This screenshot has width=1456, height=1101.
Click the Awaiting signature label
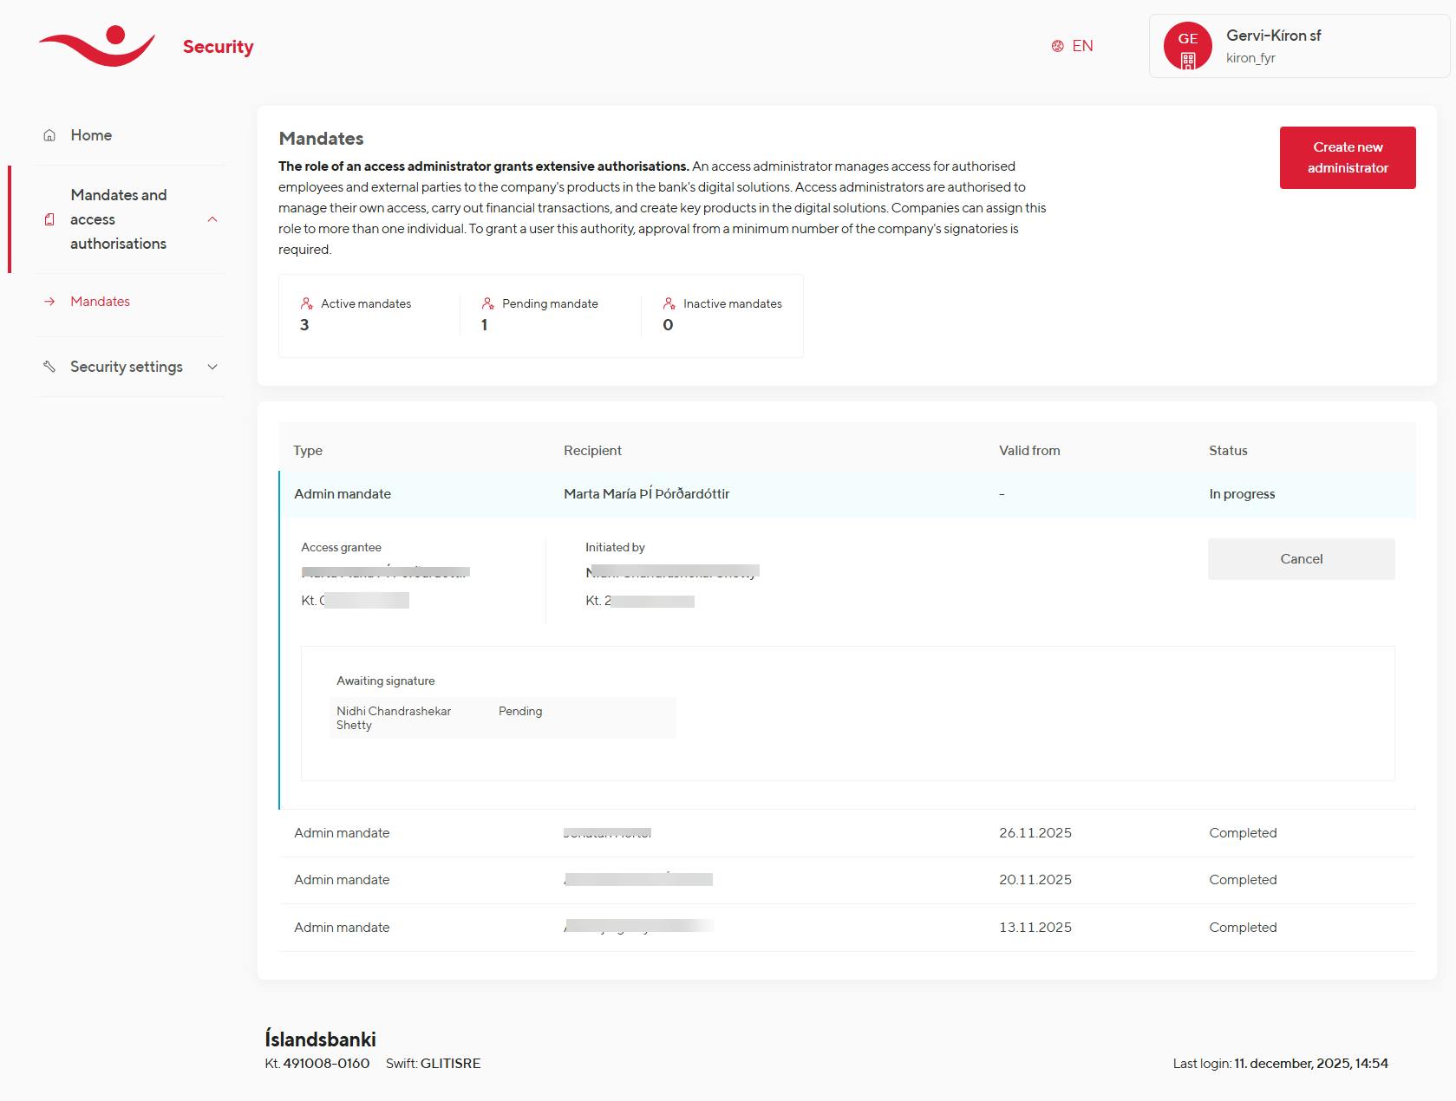tap(386, 681)
